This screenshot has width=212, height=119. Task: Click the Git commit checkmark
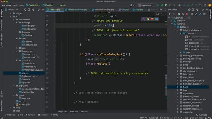point(188,5)
